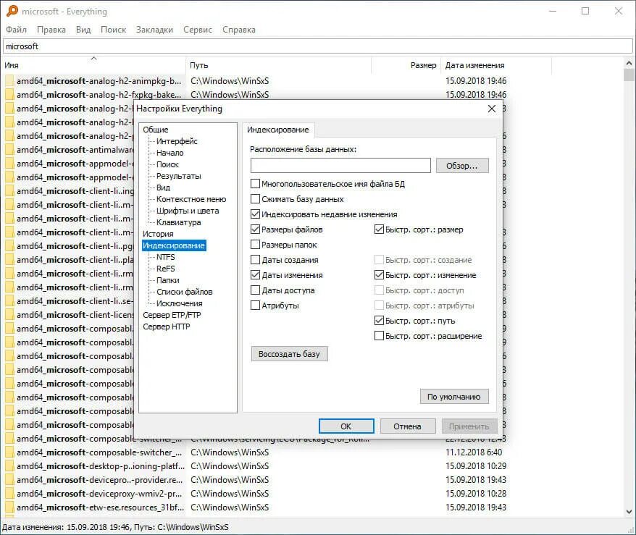Close the Настройки Everything dialog
Screen dimensions: 636x535
pyautogui.click(x=492, y=109)
